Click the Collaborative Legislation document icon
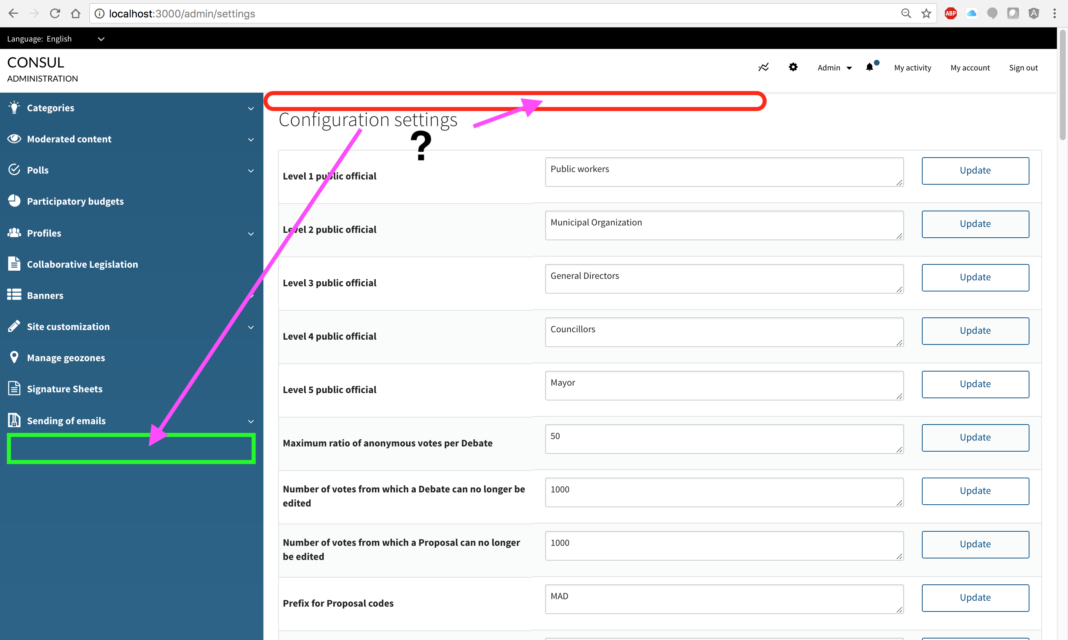The height and width of the screenshot is (640, 1068). pos(14,264)
